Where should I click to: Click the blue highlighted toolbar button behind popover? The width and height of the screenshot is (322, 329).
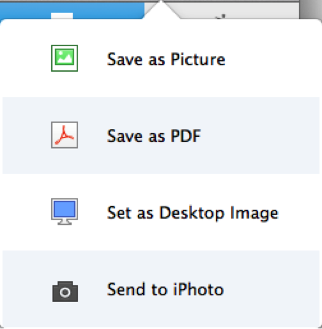[x=71, y=10]
